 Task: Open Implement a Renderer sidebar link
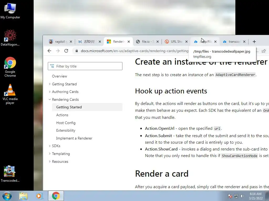(x=74, y=138)
